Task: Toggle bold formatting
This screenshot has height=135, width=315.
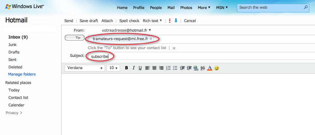Action: [x=127, y=68]
